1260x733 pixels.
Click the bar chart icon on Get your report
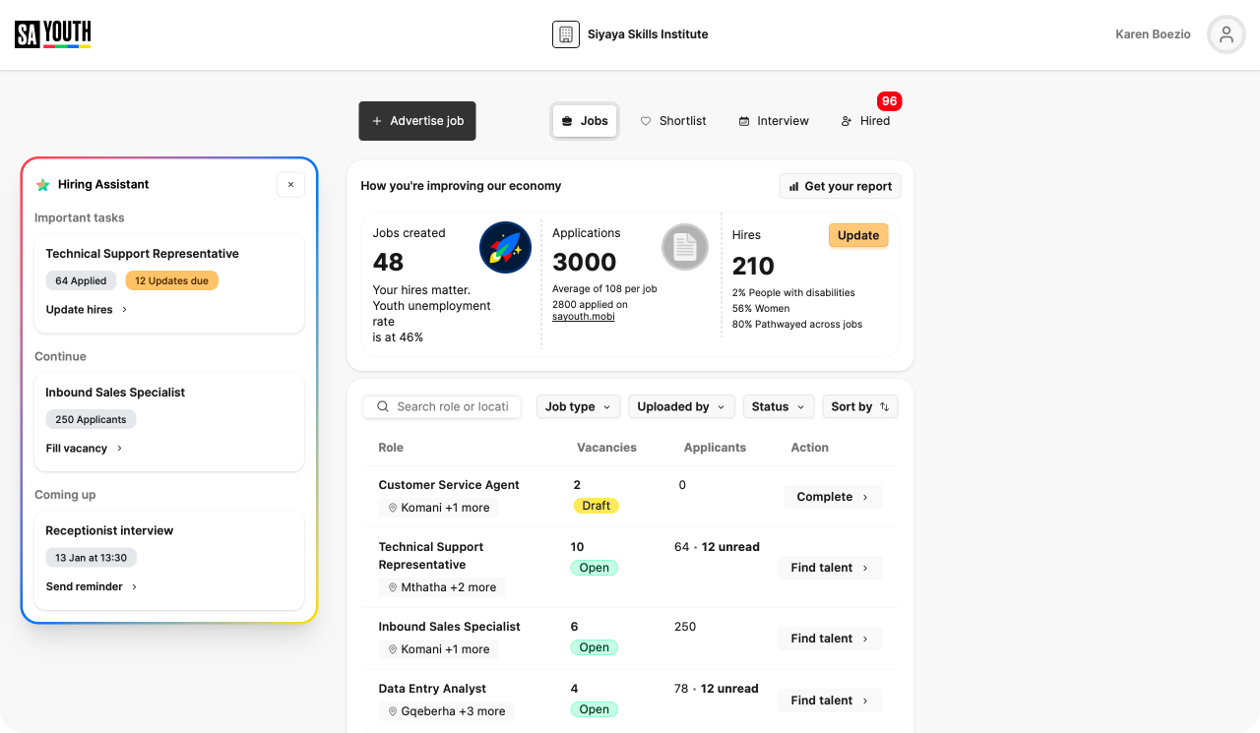[x=793, y=186]
